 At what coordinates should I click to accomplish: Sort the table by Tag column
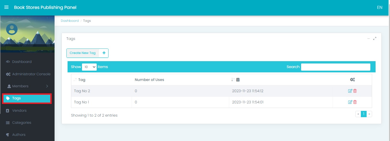coord(79,80)
